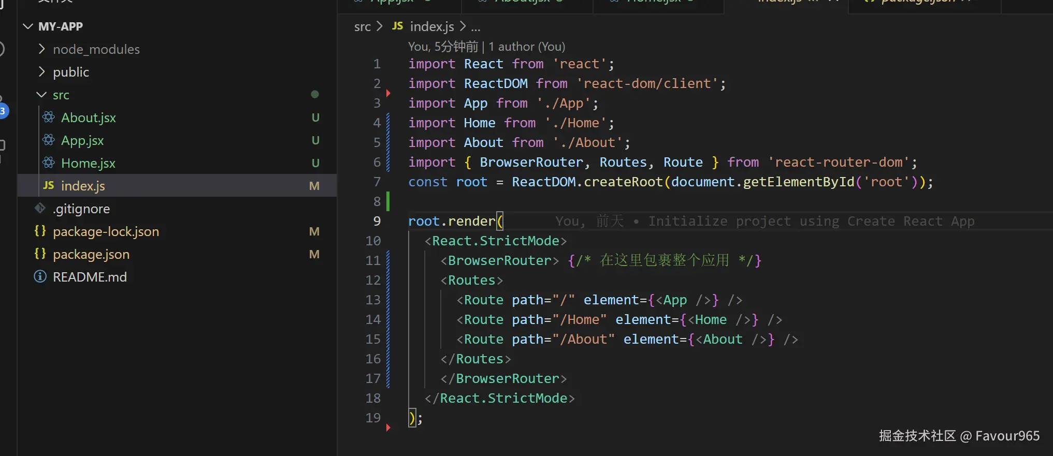The height and width of the screenshot is (456, 1053).
Task: Click the src breadcrumb segment
Action: pos(363,26)
